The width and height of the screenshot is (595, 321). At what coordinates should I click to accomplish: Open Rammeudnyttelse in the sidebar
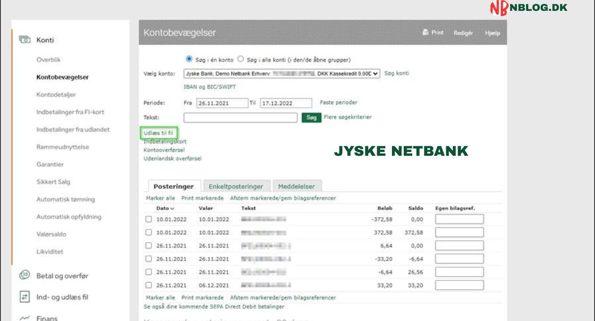(x=63, y=147)
